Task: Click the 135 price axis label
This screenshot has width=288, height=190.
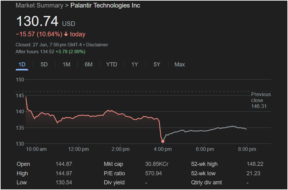Action: (20, 128)
